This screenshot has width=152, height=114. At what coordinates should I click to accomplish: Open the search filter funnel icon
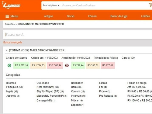(150, 5)
